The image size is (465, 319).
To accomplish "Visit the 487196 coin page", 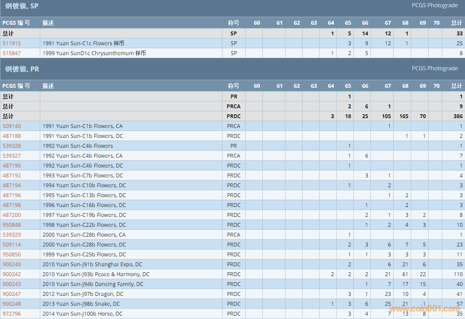I will point(12,195).
